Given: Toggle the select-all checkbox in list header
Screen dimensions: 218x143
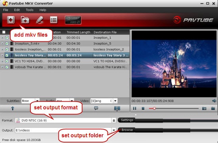Looking at the screenshot, I should pyautogui.click(x=4, y=32).
